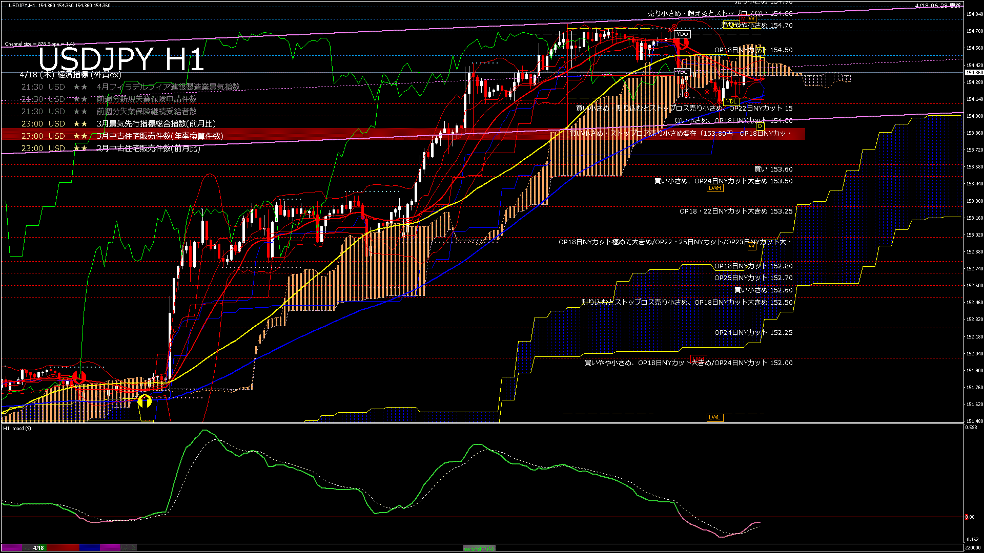Click the navy blue session segment in bottom bar

pos(90,548)
